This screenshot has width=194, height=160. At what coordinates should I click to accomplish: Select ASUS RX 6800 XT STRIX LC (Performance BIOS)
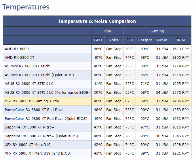click(47, 92)
